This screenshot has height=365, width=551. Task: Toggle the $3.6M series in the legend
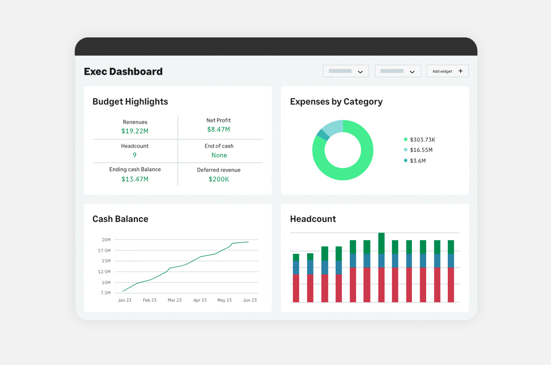[x=416, y=161]
